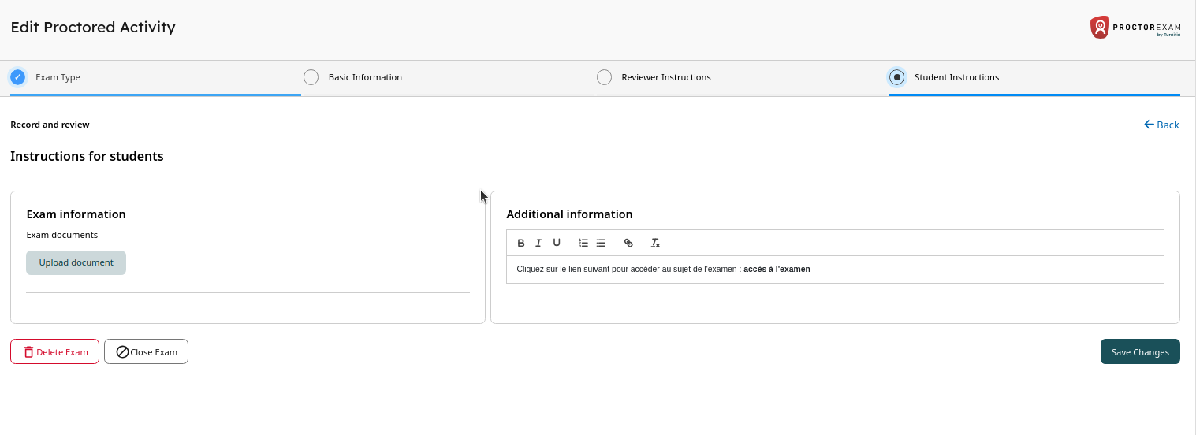Open the Student Instructions step label
Image resolution: width=1196 pixels, height=435 pixels.
coord(956,77)
